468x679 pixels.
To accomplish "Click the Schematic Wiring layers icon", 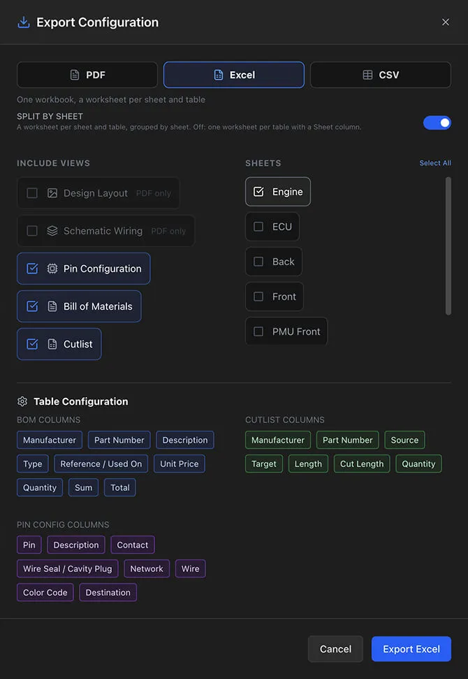I will pyautogui.click(x=52, y=231).
